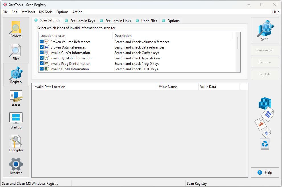Sort by Invalid Data Location column header
The image size is (282, 187).
pos(94,87)
